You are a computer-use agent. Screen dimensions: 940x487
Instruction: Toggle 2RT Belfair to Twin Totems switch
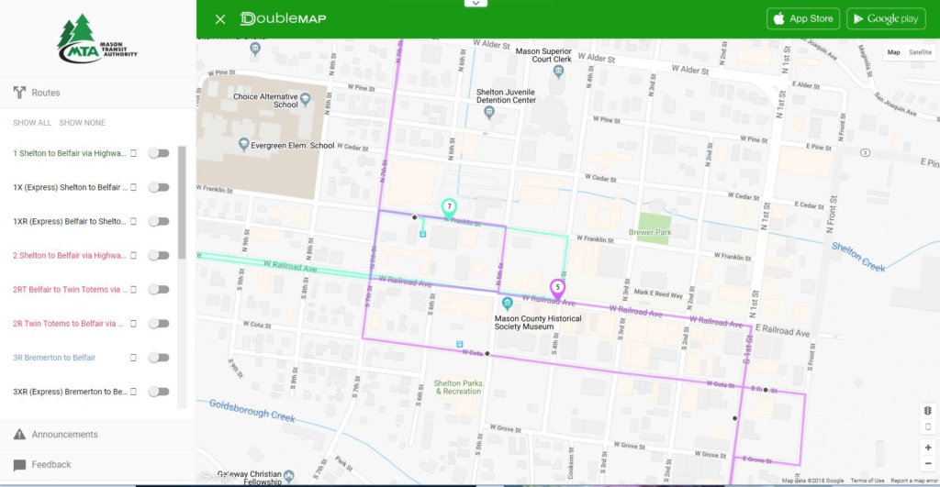pyautogui.click(x=159, y=289)
